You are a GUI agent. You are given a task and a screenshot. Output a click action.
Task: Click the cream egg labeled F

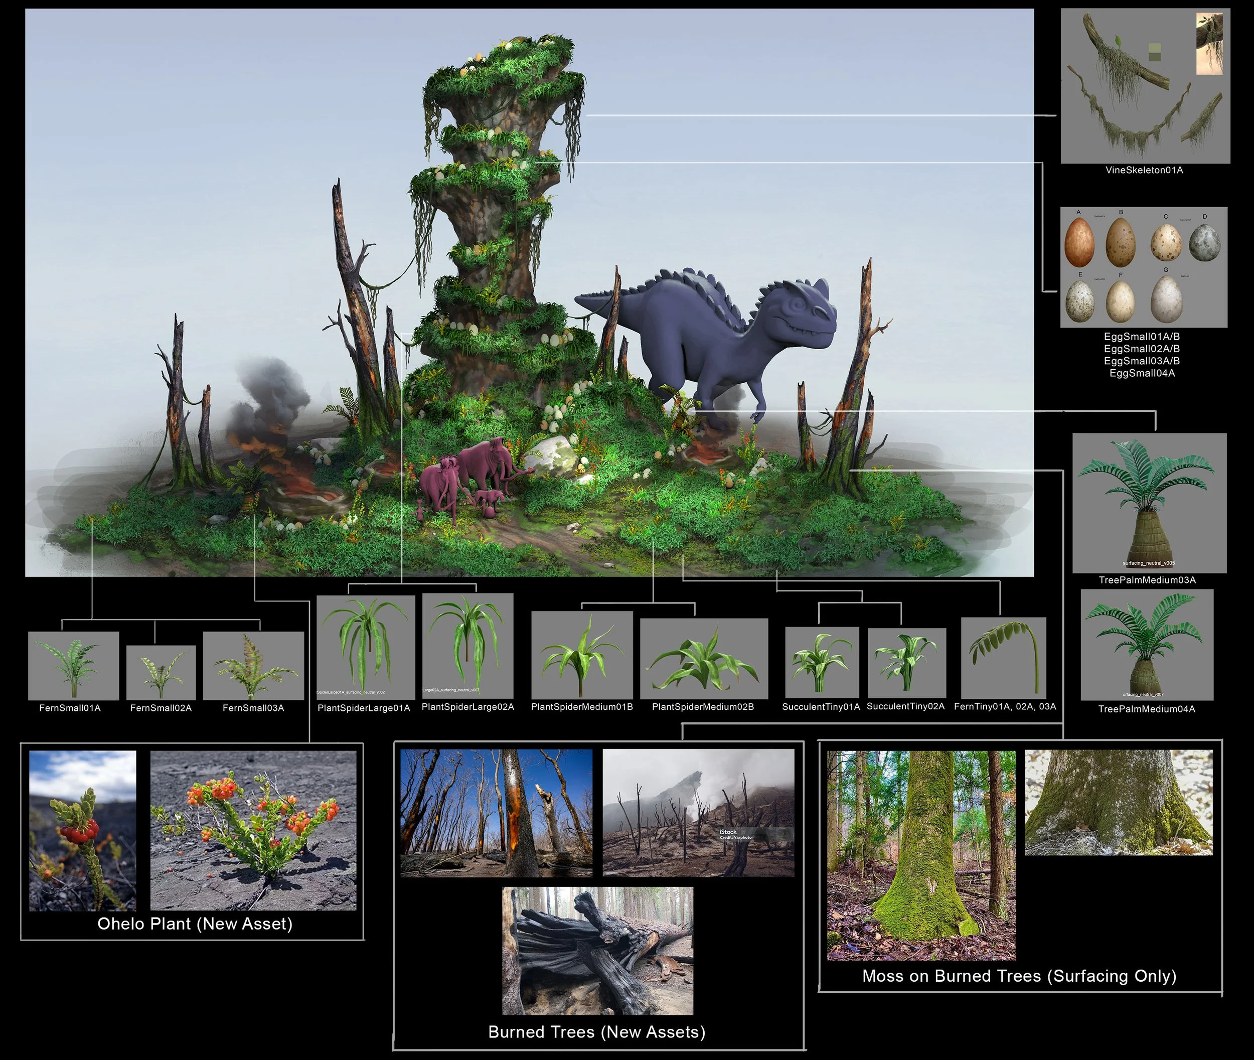point(1121,301)
